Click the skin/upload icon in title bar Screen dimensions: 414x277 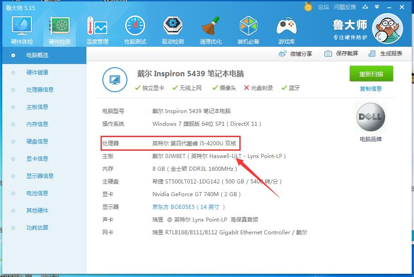click(x=365, y=7)
